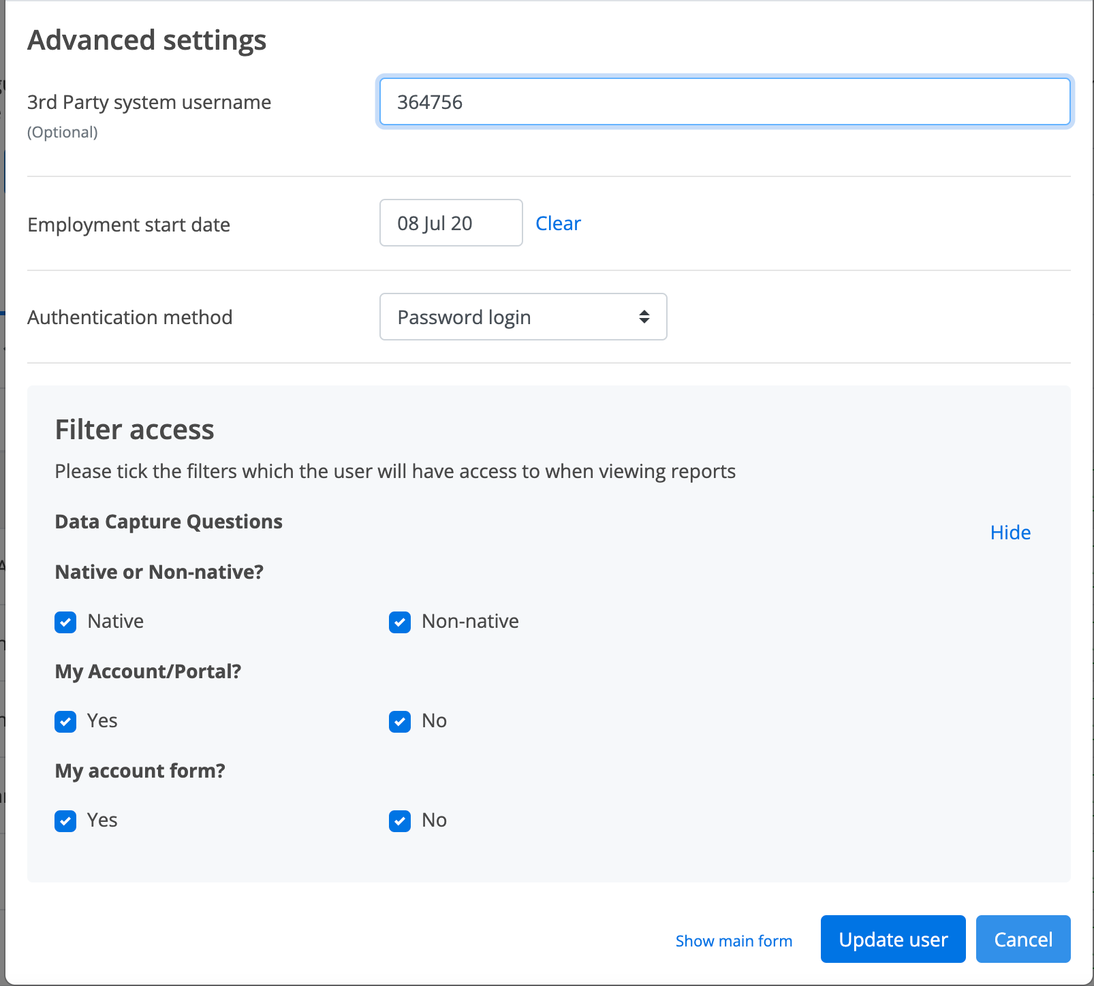Toggle Yes under My account form
This screenshot has height=986, width=1094.
pyautogui.click(x=65, y=821)
